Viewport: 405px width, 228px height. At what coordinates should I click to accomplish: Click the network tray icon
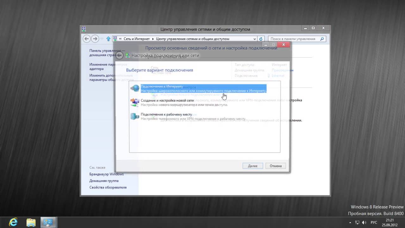357,223
